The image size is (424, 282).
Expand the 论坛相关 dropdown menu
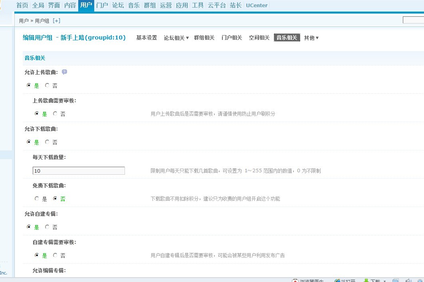pyautogui.click(x=176, y=38)
